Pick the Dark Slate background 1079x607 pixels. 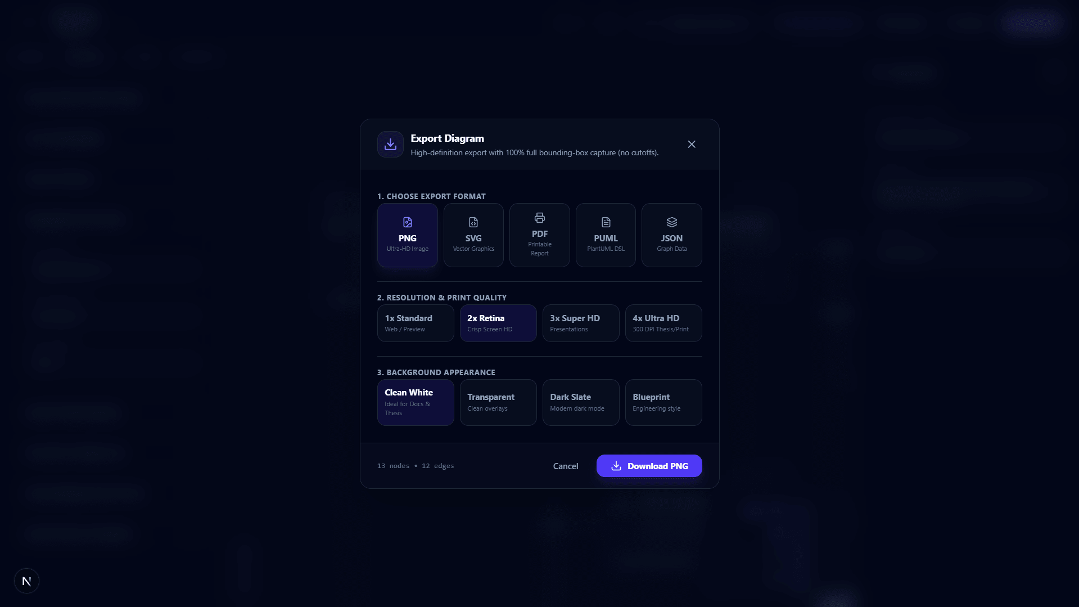coord(581,402)
